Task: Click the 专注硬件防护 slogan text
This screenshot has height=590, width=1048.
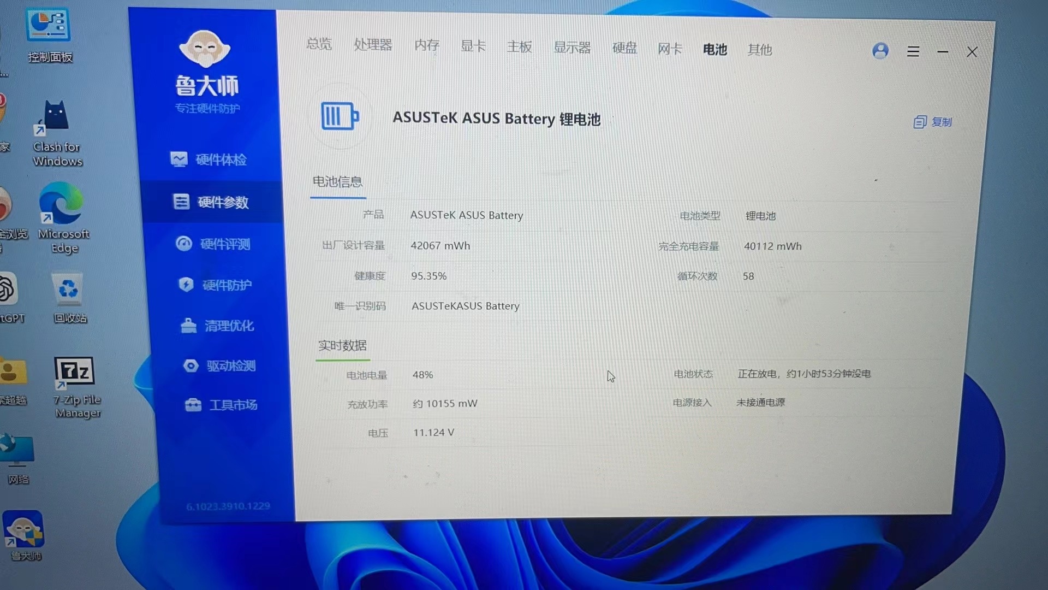Action: [207, 108]
